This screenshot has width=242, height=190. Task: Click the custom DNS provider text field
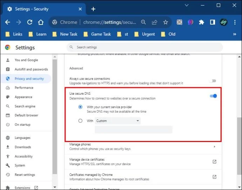click(134, 129)
